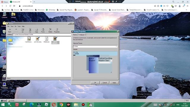Click the browser tab search magnifier icon
Screen dimensions: 190x107
173,2
